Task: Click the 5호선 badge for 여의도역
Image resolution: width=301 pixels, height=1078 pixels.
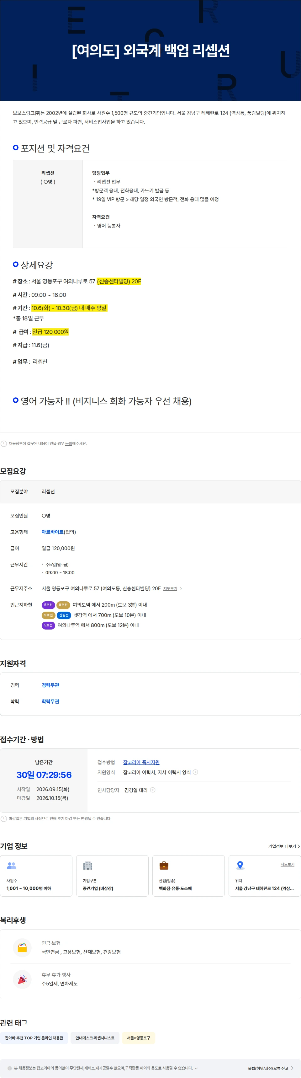Action: [x=48, y=605]
